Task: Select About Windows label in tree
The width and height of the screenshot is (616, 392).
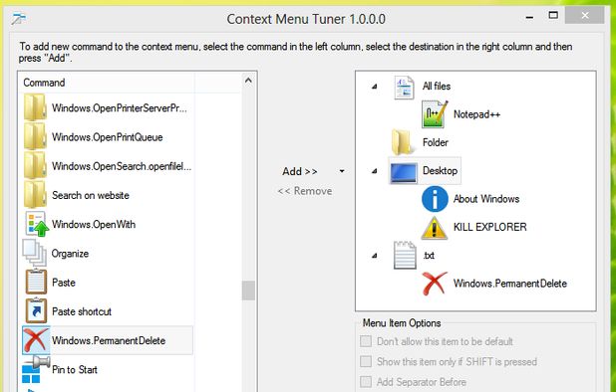Action: pyautogui.click(x=486, y=199)
